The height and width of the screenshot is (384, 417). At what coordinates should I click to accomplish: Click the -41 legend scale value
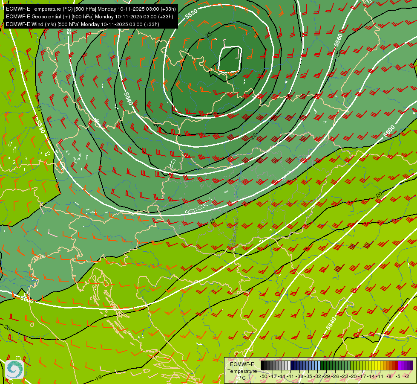290,376
